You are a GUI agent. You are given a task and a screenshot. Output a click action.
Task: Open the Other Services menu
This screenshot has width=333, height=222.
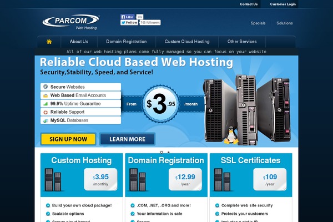pyautogui.click(x=242, y=42)
